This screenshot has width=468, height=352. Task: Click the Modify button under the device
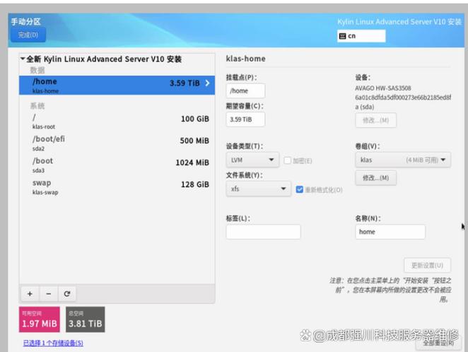coord(376,120)
